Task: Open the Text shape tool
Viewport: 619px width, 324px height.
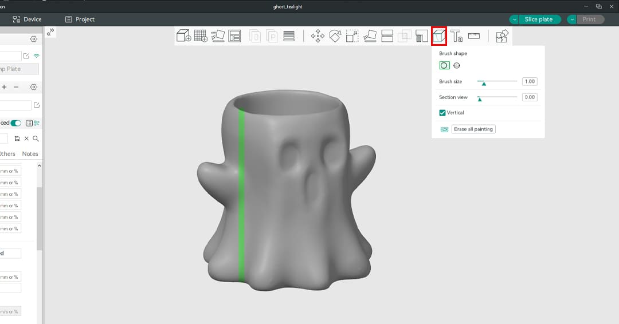Action: pos(456,36)
